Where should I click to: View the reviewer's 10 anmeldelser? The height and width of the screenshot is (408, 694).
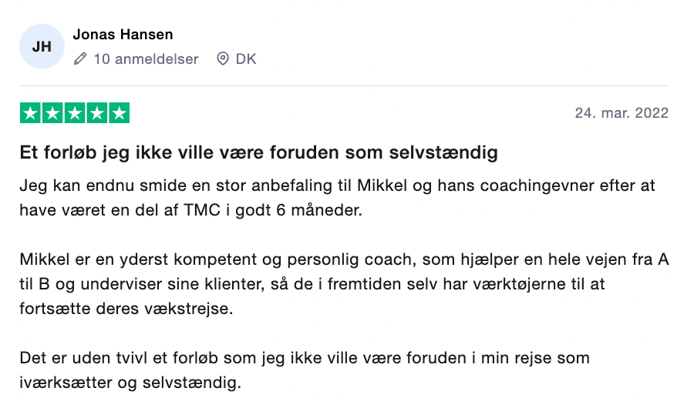(x=146, y=59)
